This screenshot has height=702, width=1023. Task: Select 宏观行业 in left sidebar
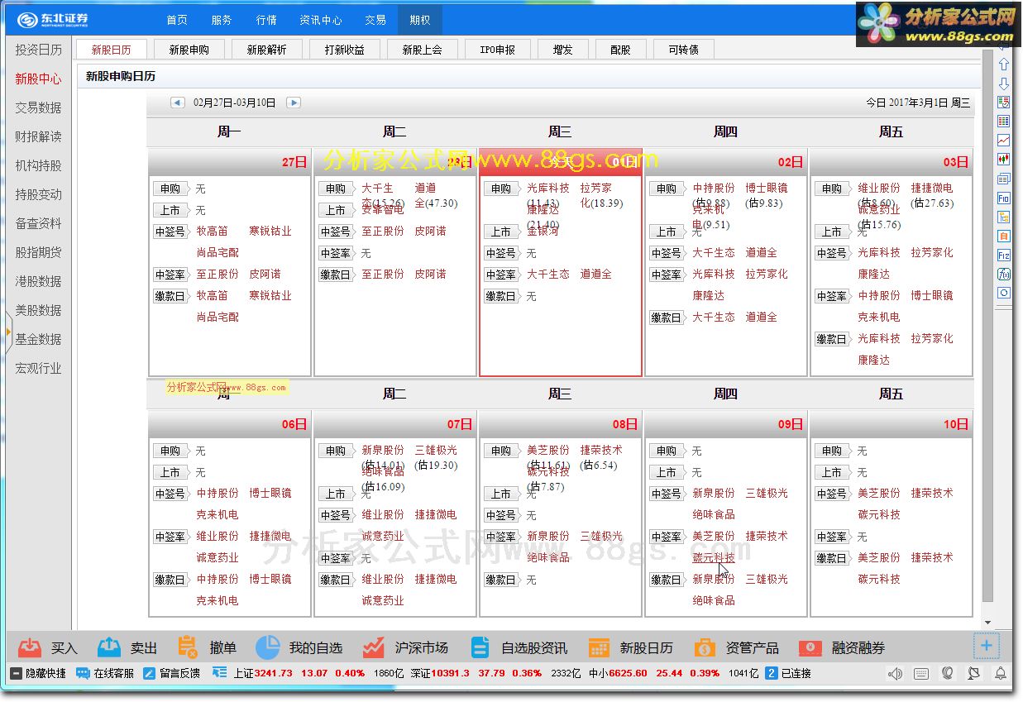click(38, 368)
